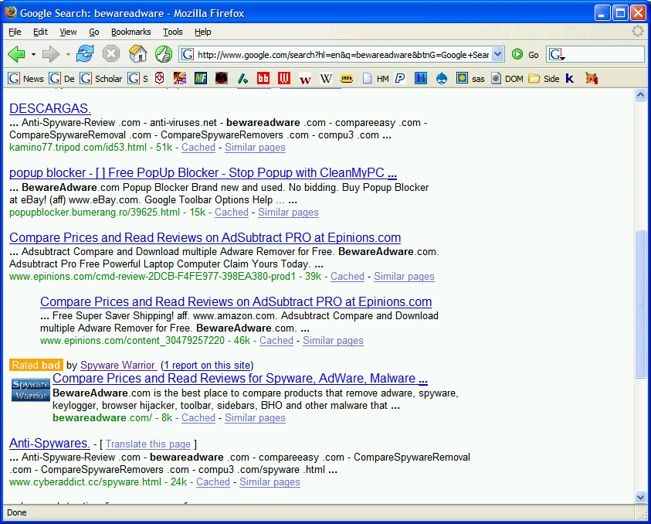
Task: Open the Side bookmarks folder
Action: (544, 78)
